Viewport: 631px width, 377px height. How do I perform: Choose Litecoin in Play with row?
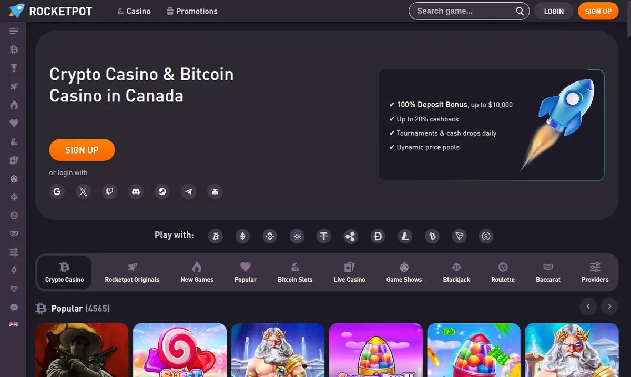coord(405,237)
